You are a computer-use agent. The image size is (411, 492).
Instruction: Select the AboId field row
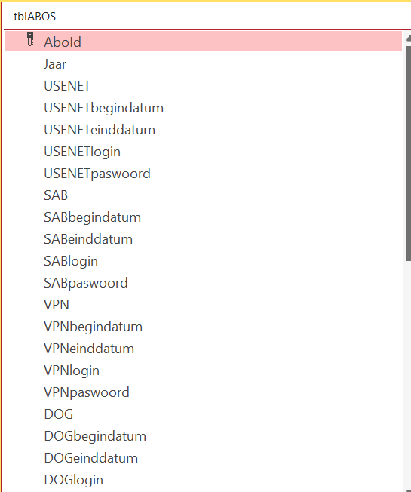click(203, 41)
